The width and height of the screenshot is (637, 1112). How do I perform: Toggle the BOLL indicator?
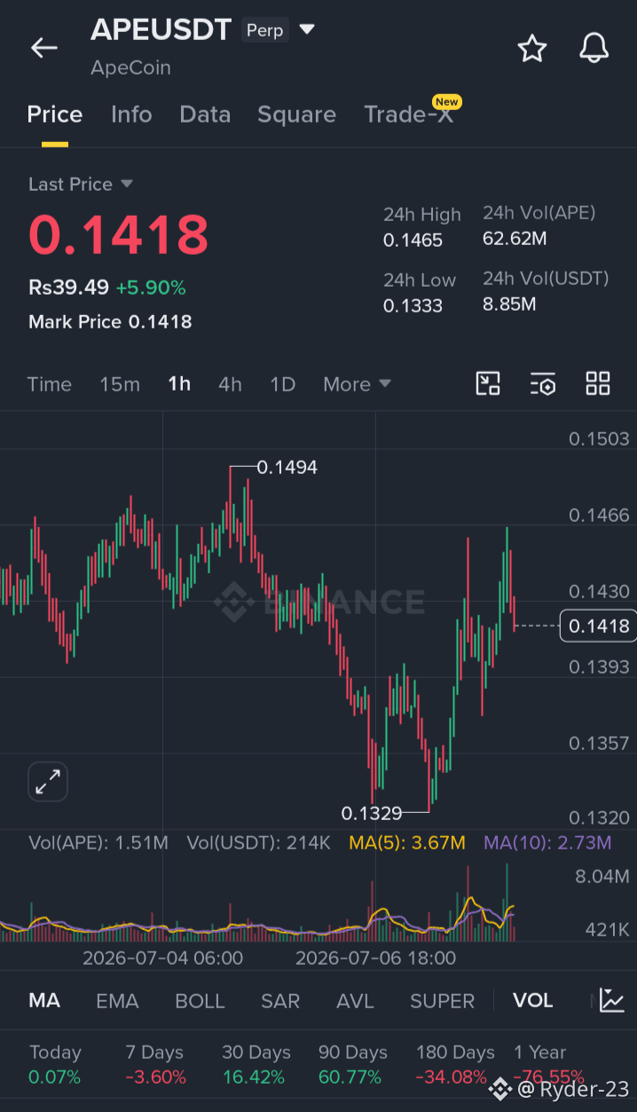(x=200, y=1001)
